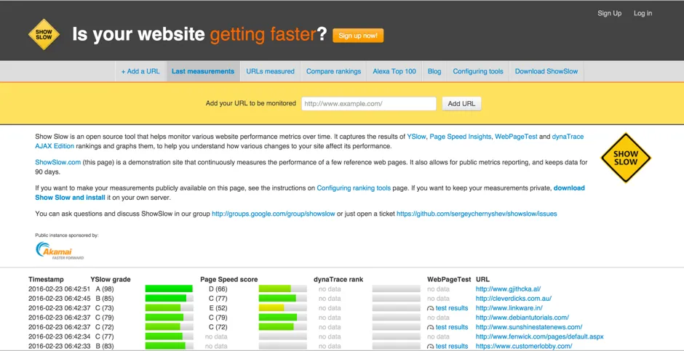684x351 pixels.
Task: Select the Last measurements tab
Action: coord(203,71)
